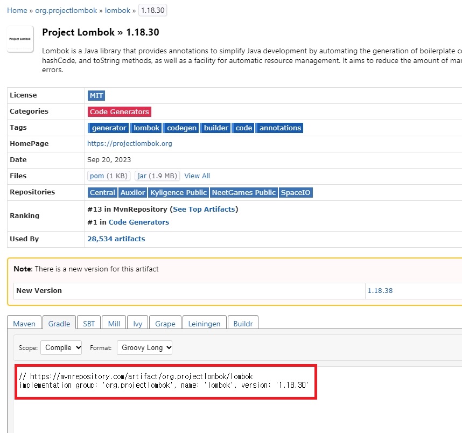The height and width of the screenshot is (433, 462).
Task: Open the View All files link
Action: 197,176
